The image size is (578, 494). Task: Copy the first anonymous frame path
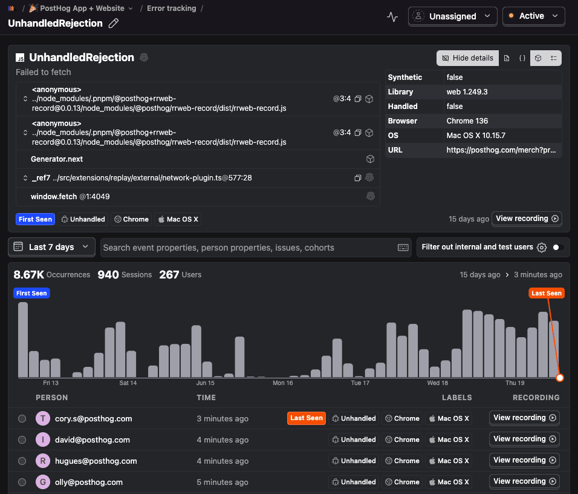coord(357,99)
